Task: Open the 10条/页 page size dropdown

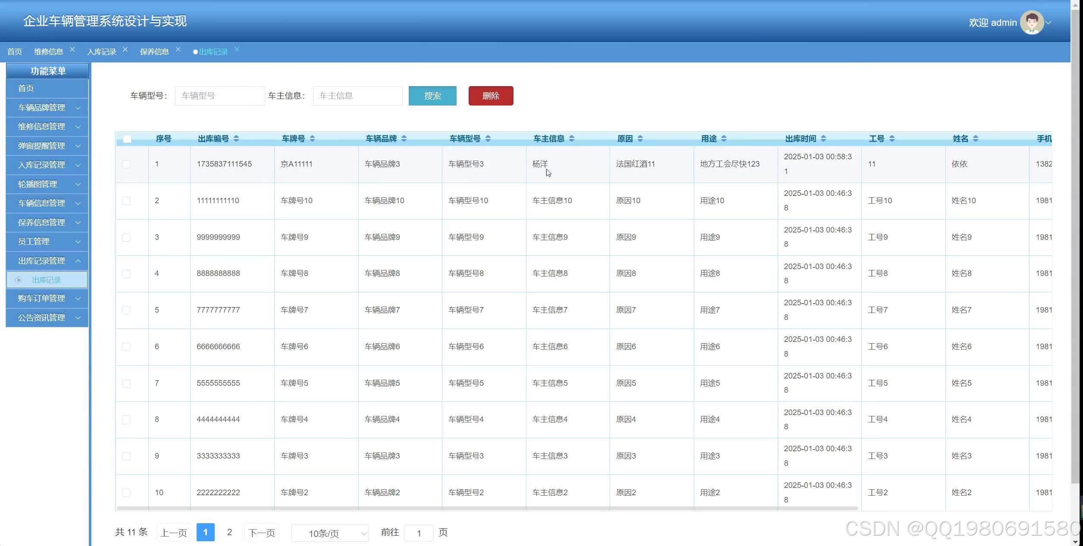Action: (330, 533)
